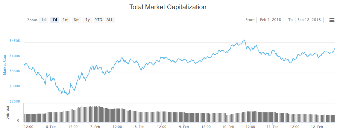Click the $250B axis label

15,101
